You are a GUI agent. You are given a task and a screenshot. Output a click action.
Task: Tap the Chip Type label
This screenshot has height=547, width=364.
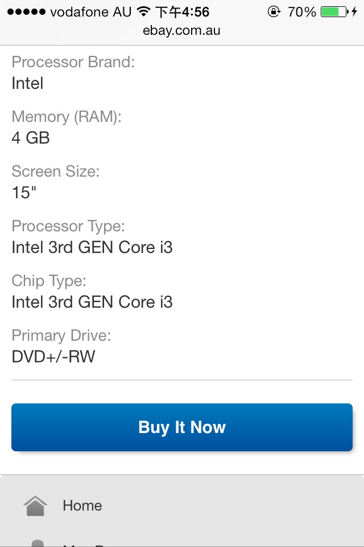coord(49,281)
